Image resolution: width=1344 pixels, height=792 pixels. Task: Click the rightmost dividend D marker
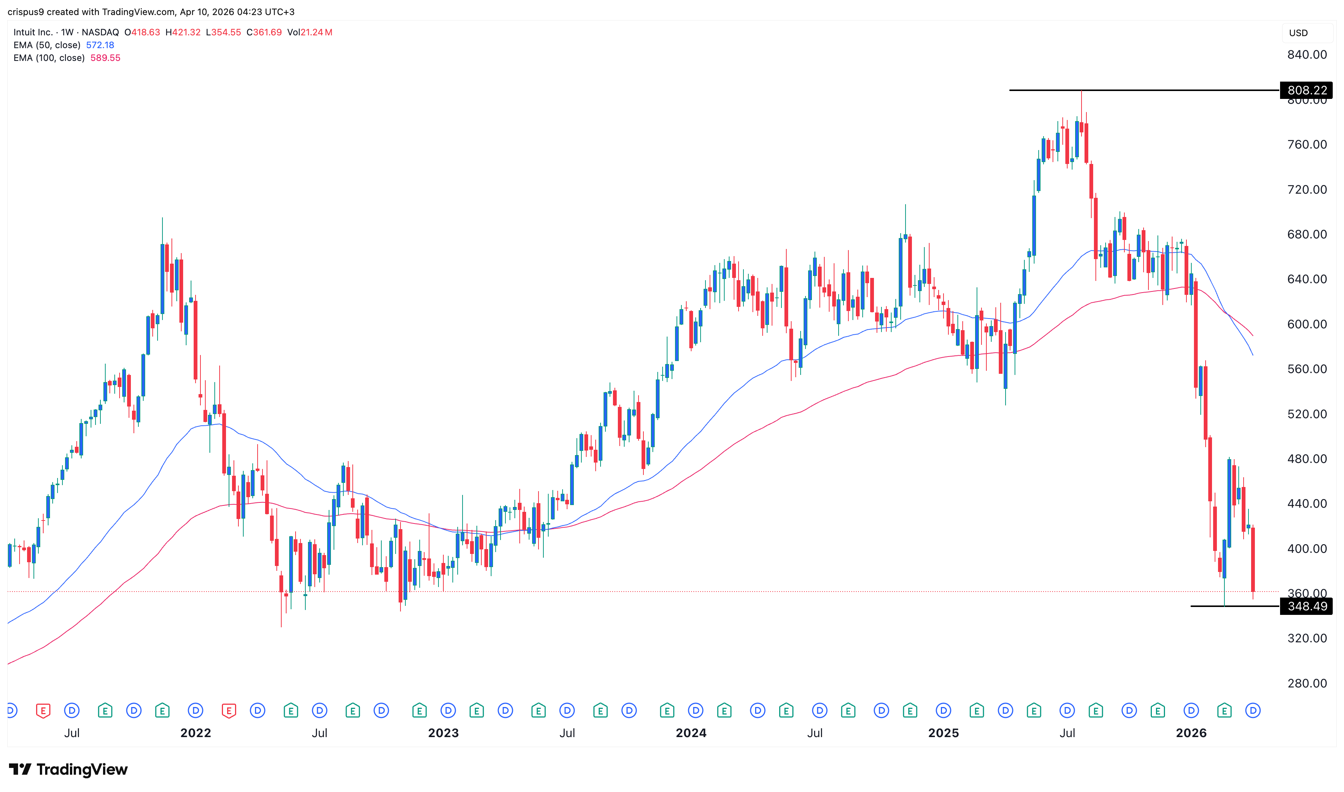pos(1253,710)
